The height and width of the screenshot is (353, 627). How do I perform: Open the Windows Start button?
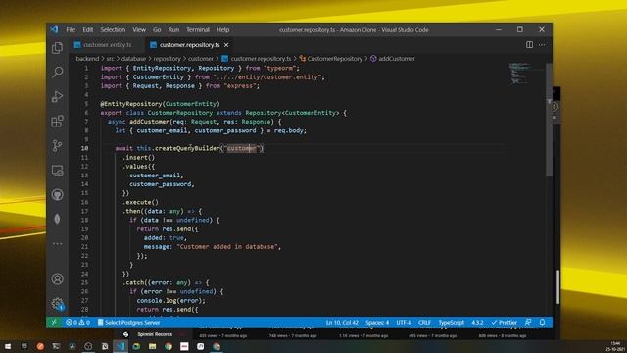(8, 346)
